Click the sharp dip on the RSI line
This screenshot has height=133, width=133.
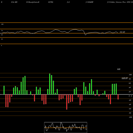tap(85, 35)
